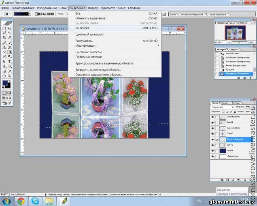Image resolution: width=257 pixels, height=206 pixels.
Task: Delete current state in History panel
Action: pos(250,78)
